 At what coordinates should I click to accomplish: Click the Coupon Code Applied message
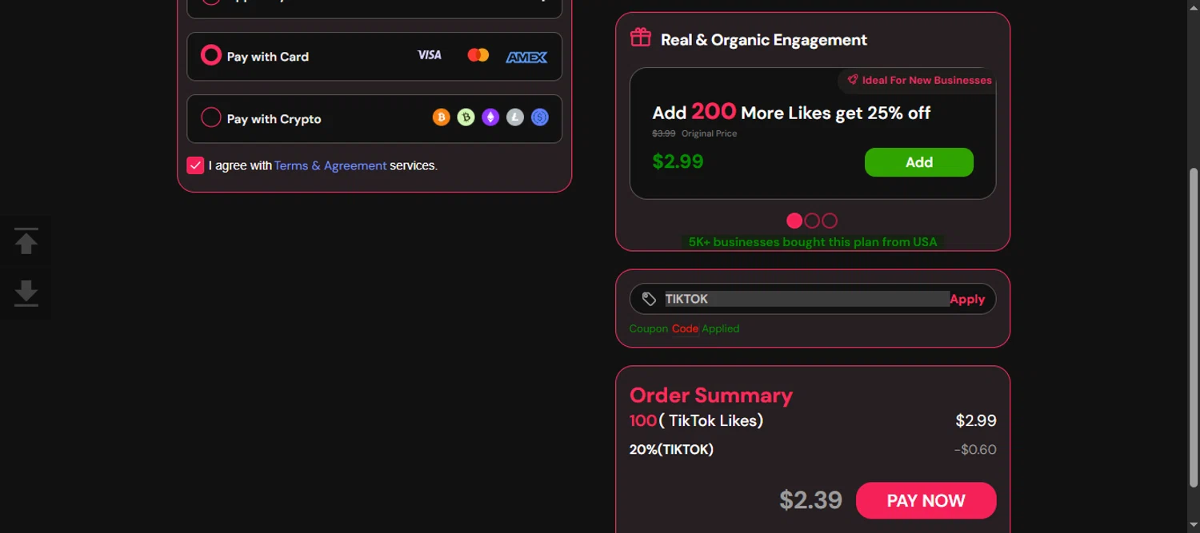point(685,328)
